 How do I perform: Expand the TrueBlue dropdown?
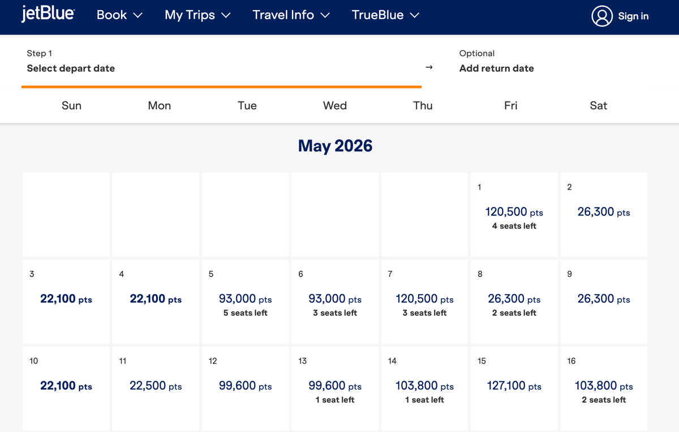coord(385,15)
